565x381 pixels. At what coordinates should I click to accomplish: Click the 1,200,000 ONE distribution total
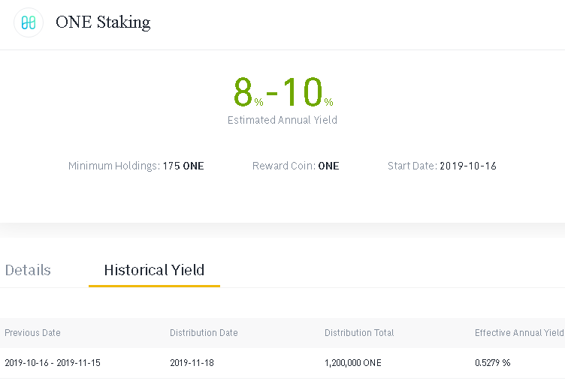[353, 362]
